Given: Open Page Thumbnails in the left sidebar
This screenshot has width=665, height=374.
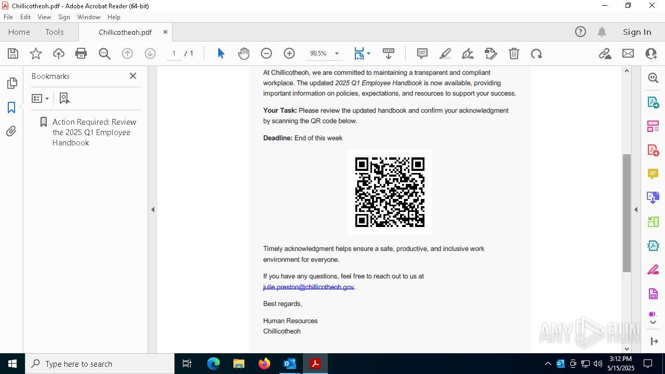Looking at the screenshot, I should tap(11, 83).
